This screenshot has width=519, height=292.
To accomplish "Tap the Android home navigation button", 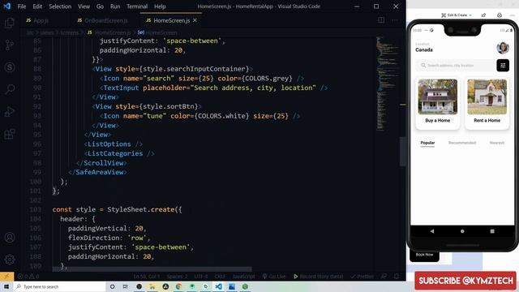I will (462, 231).
